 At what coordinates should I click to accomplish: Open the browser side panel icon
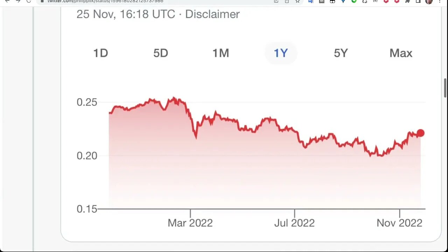418,1
